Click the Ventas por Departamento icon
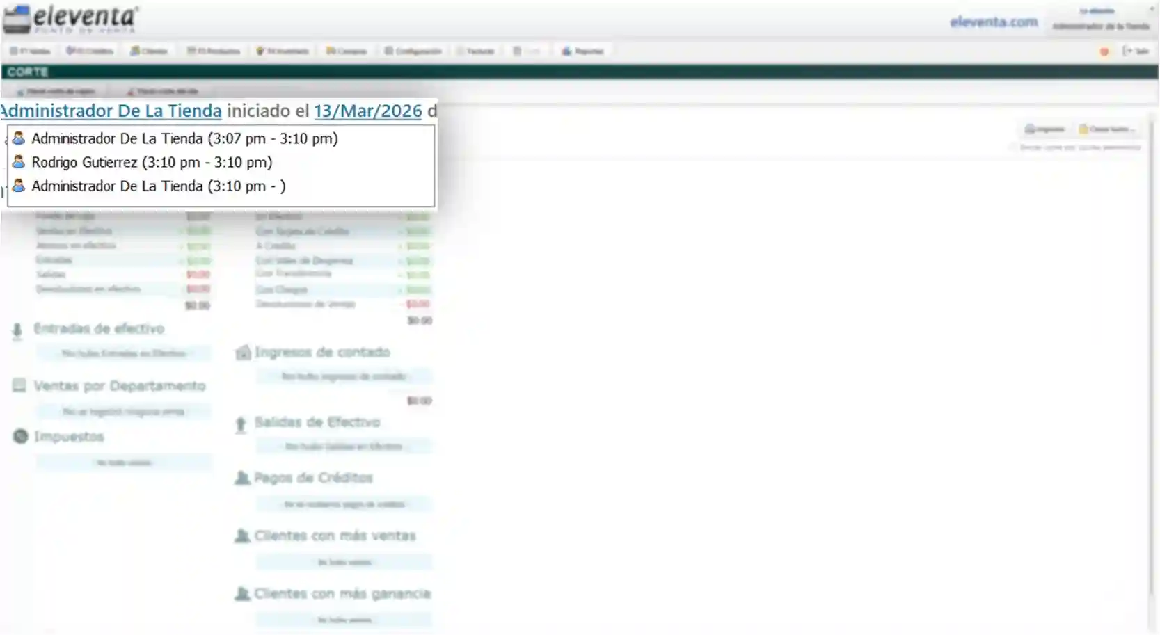The height and width of the screenshot is (635, 1160). pos(19,385)
